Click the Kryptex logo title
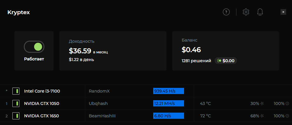The image size is (292, 125). coord(19,12)
